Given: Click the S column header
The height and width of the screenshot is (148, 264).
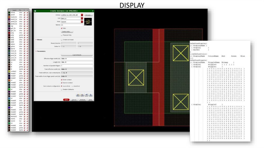Looking at the screenshot, I should 27,10.
